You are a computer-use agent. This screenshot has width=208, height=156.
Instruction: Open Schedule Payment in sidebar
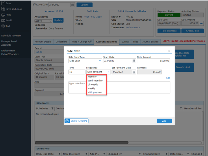click(x=11, y=36)
